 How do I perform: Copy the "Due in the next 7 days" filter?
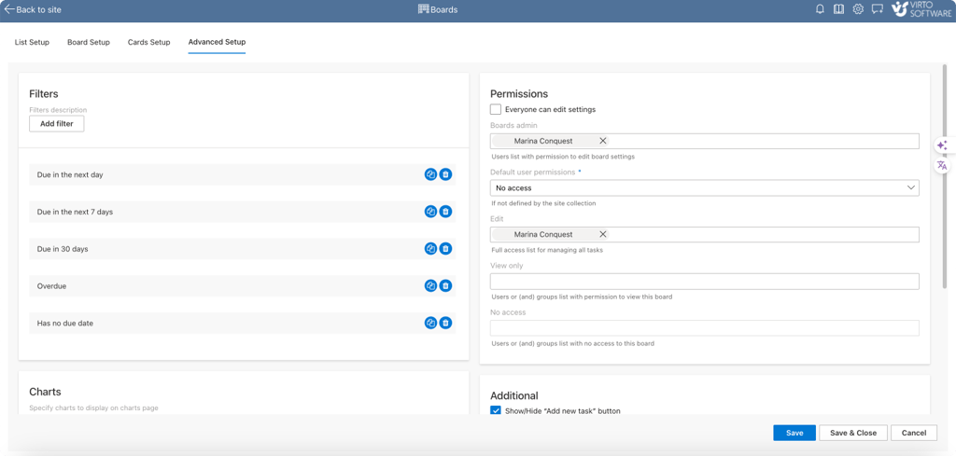tap(430, 212)
